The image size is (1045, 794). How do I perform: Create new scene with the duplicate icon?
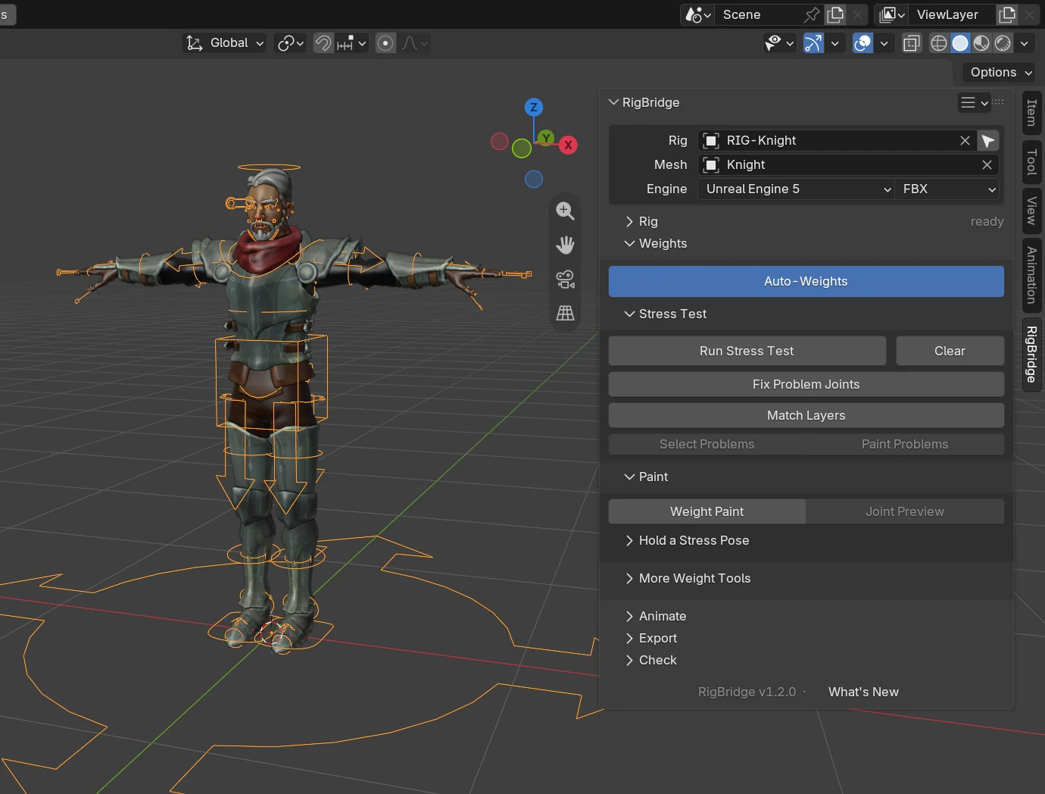835,14
